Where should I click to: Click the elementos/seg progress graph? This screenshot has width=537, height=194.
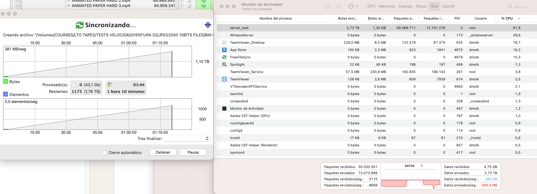click(x=97, y=114)
